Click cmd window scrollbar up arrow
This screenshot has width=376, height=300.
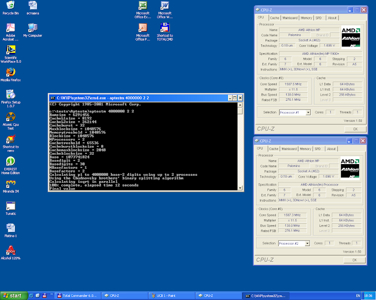[x=240, y=105]
